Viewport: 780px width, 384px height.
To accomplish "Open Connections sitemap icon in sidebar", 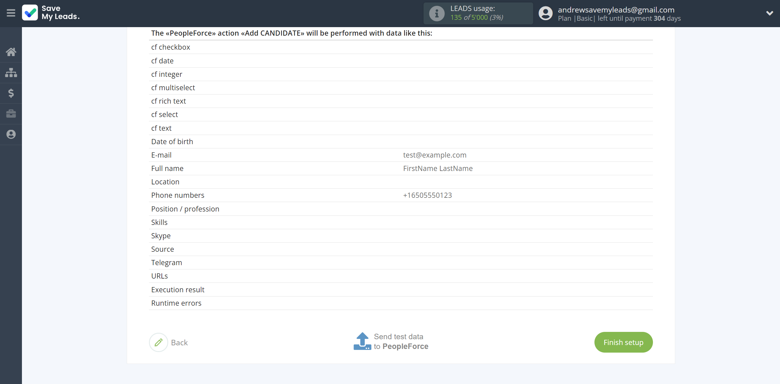I will [11, 73].
